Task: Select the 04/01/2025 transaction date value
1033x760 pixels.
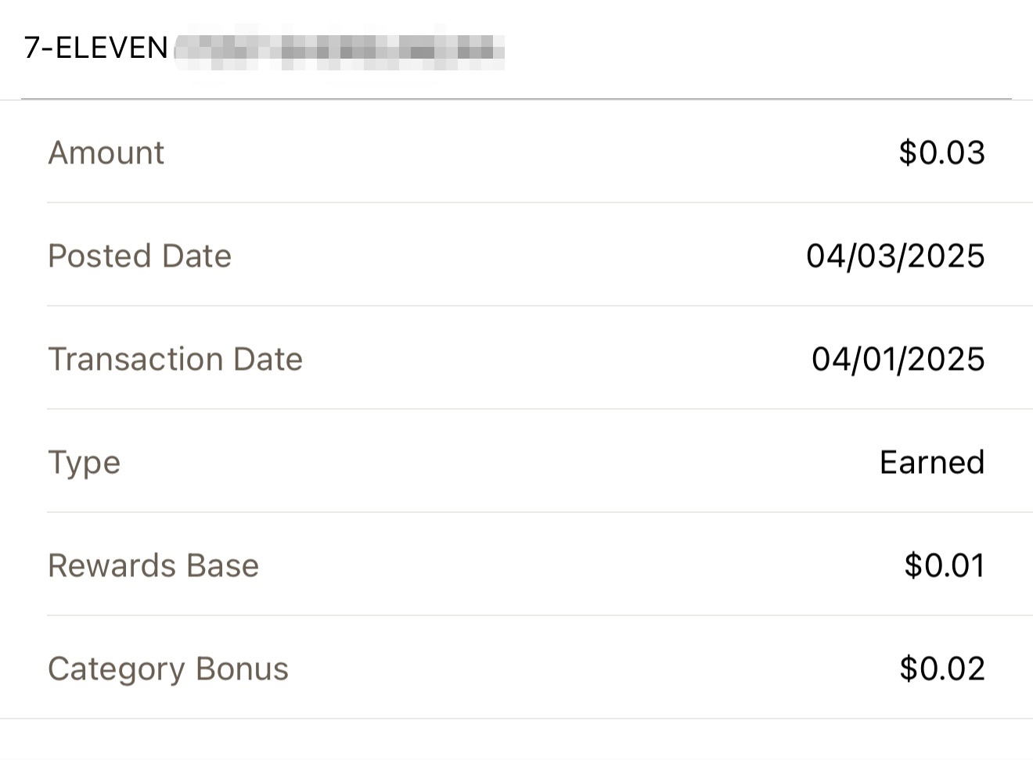Action: (x=898, y=359)
